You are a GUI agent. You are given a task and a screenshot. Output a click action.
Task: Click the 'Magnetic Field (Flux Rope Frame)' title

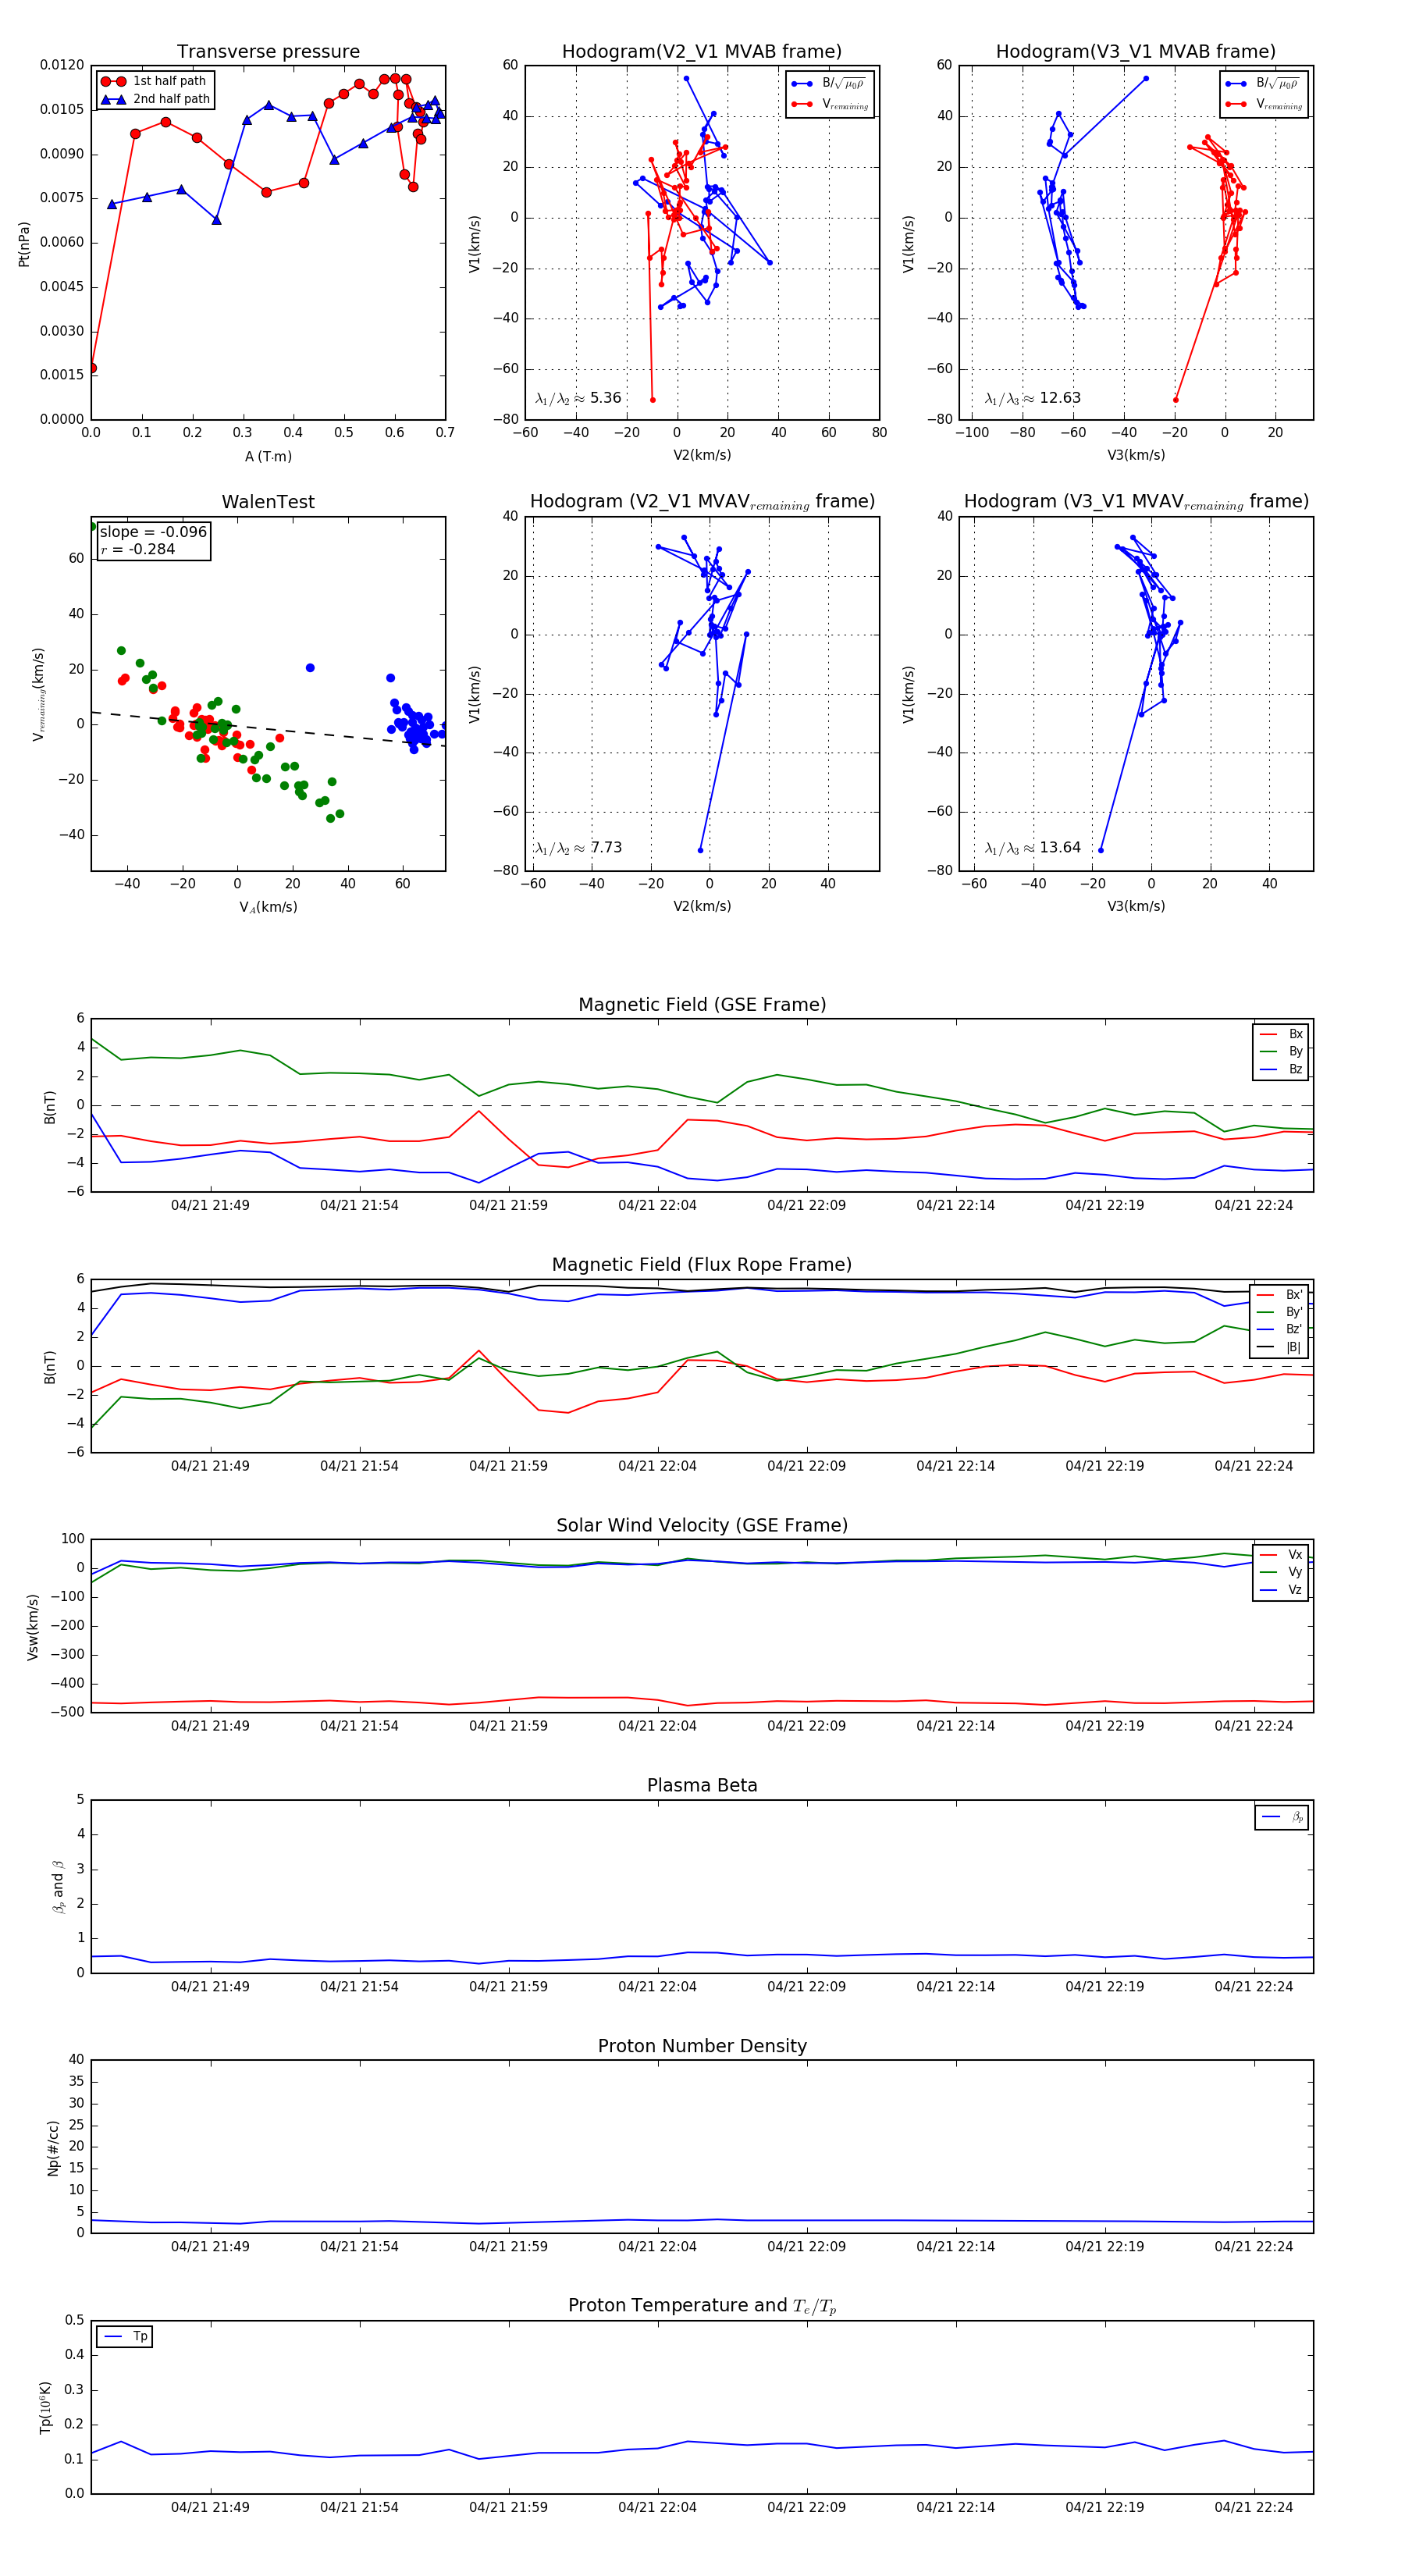pyautogui.click(x=702, y=1265)
